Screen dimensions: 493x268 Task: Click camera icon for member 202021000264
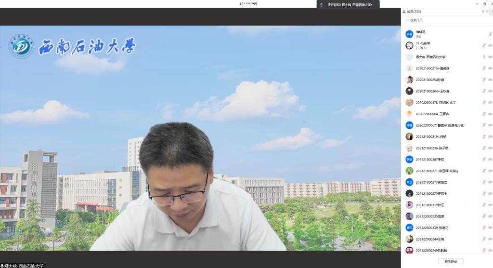(x=490, y=91)
